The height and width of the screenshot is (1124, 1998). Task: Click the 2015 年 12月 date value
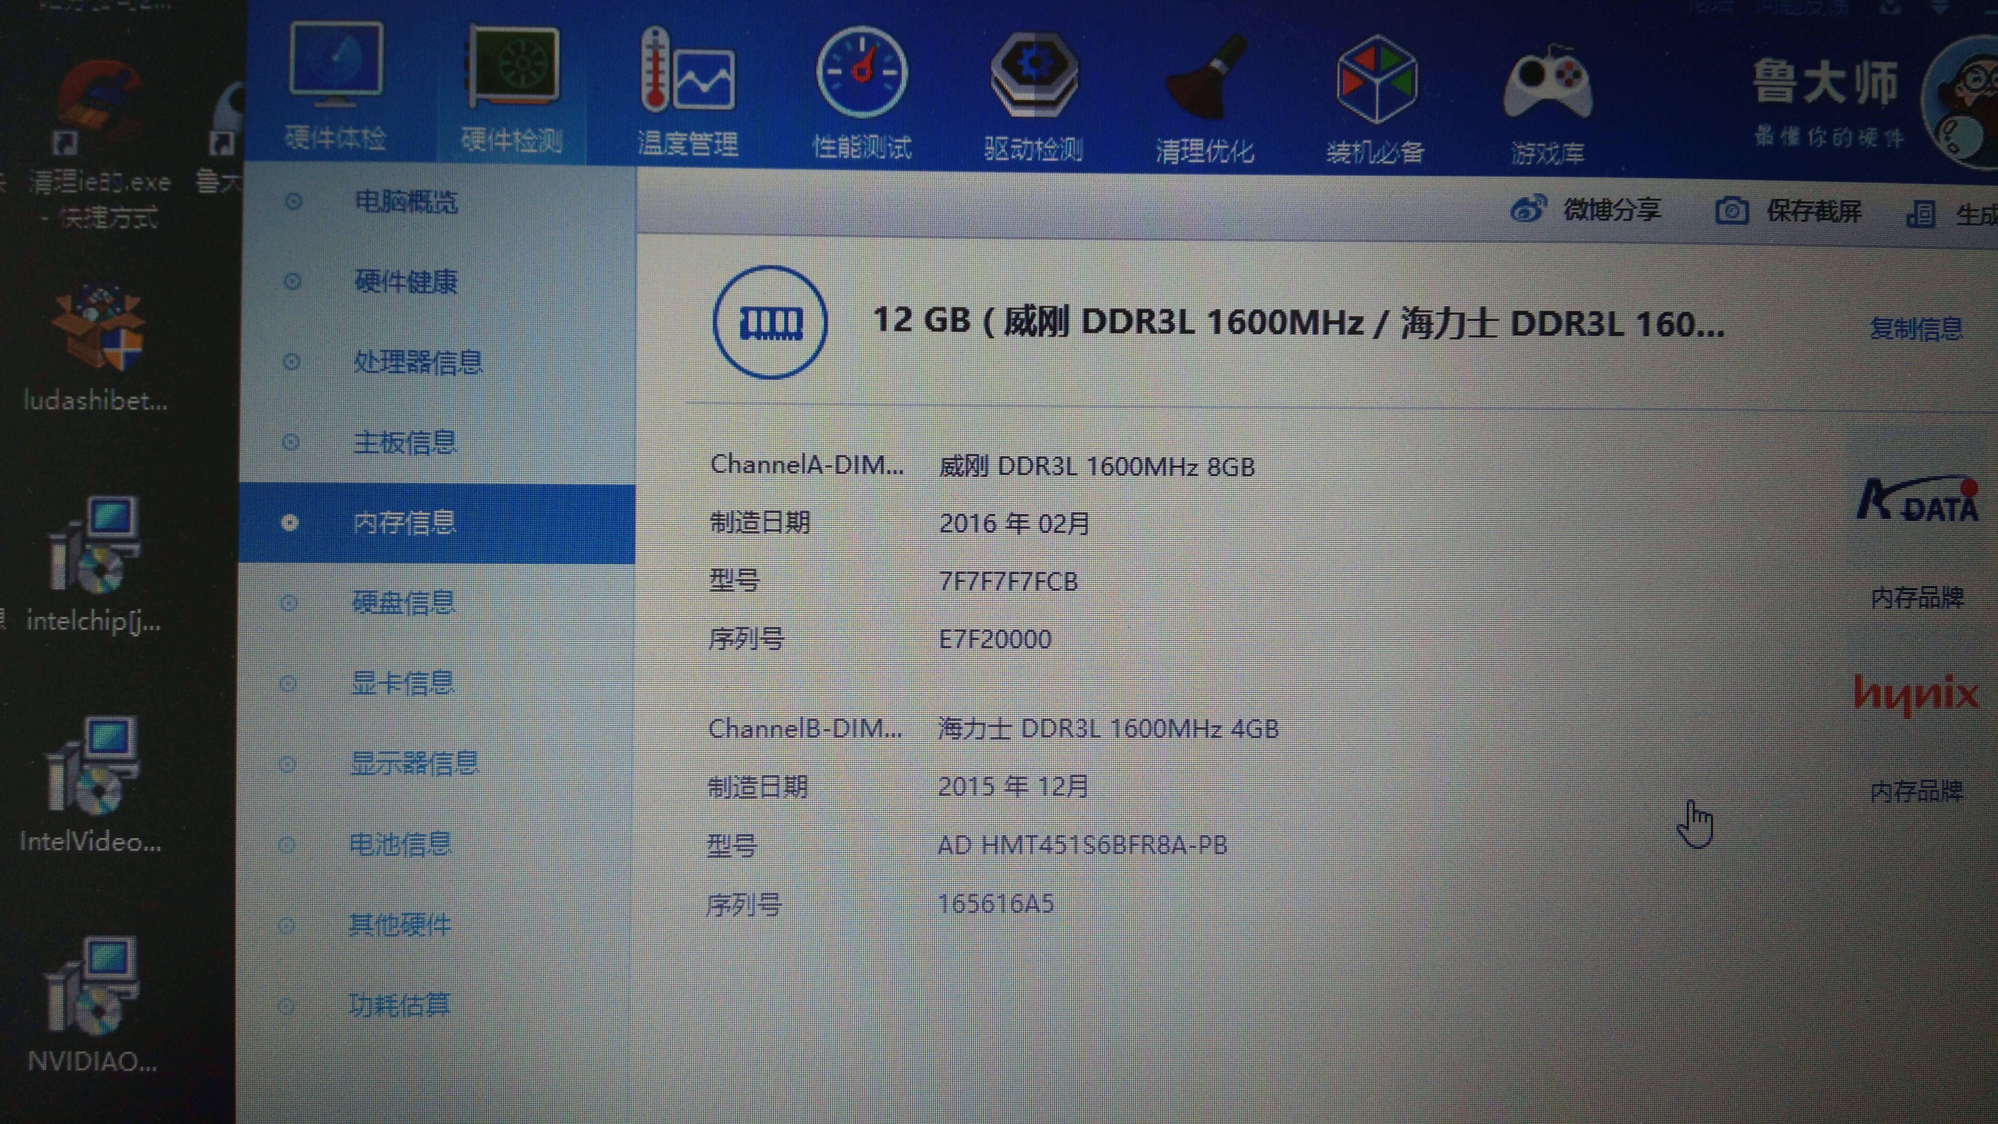(1013, 787)
